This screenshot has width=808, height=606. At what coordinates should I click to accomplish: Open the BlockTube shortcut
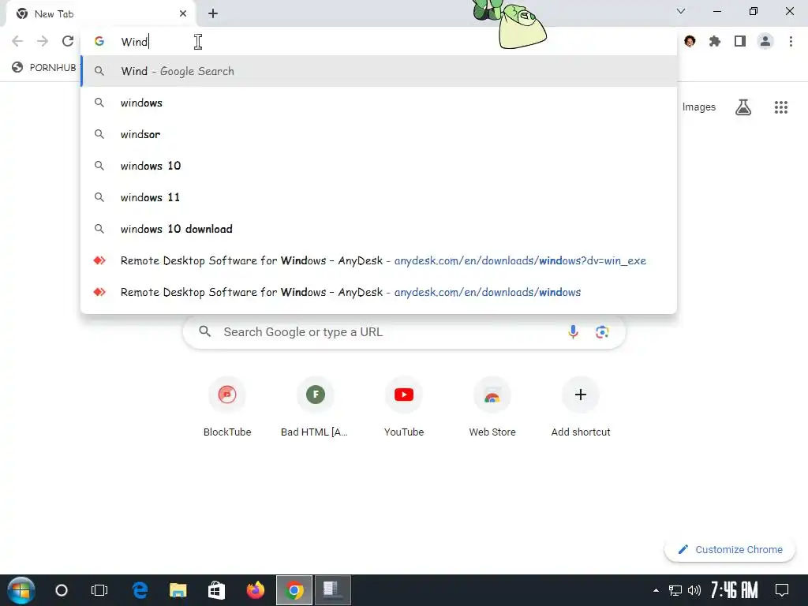point(227,407)
